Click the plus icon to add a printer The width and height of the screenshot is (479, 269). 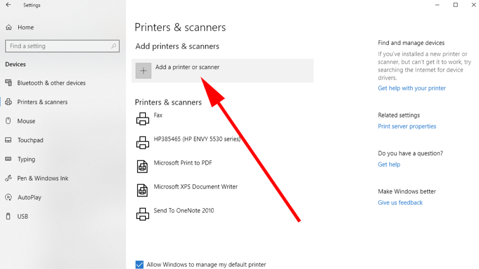tap(144, 71)
